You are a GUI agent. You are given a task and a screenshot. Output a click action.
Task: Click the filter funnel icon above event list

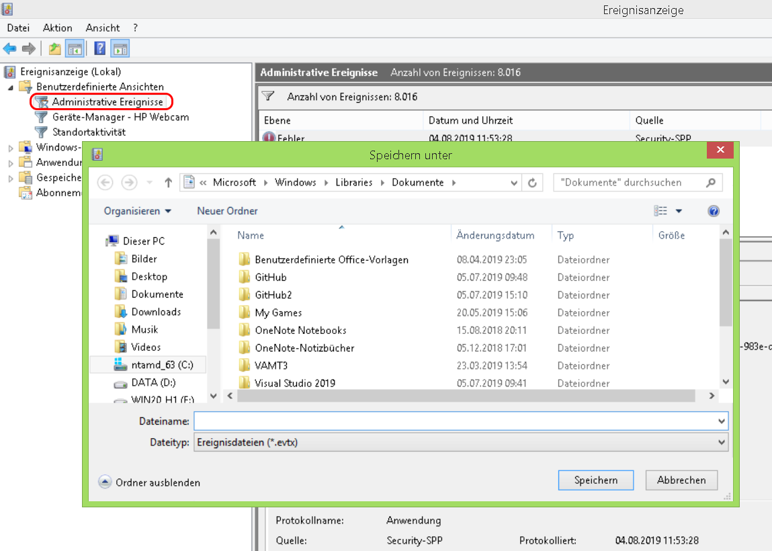pyautogui.click(x=268, y=96)
